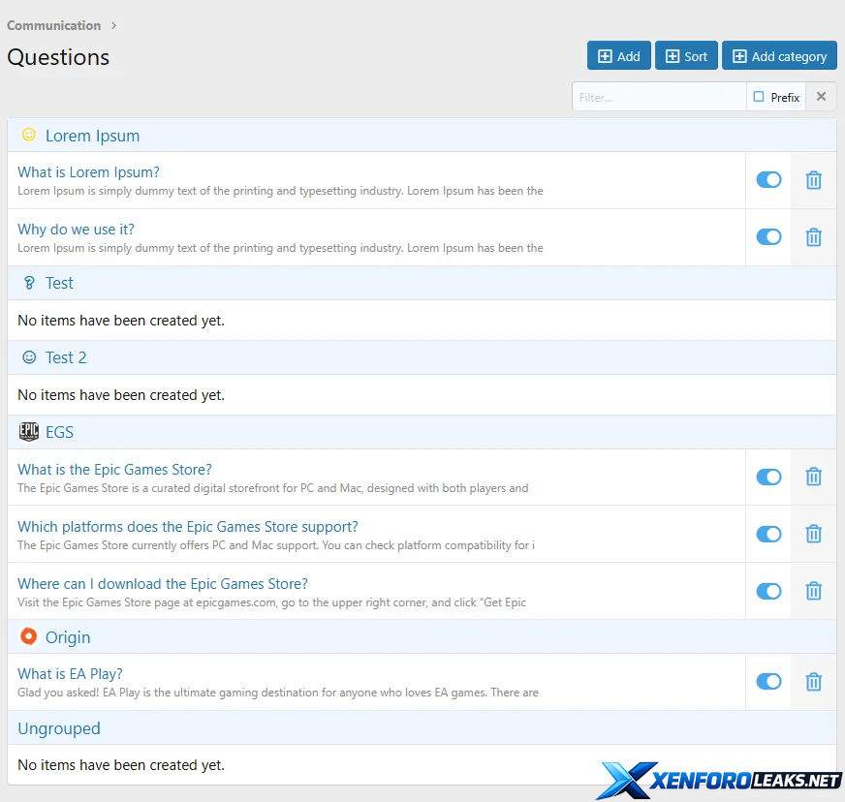Disable the 'What is Lorem Ipsum?' toggle
Image resolution: width=845 pixels, height=802 pixels.
pos(768,180)
